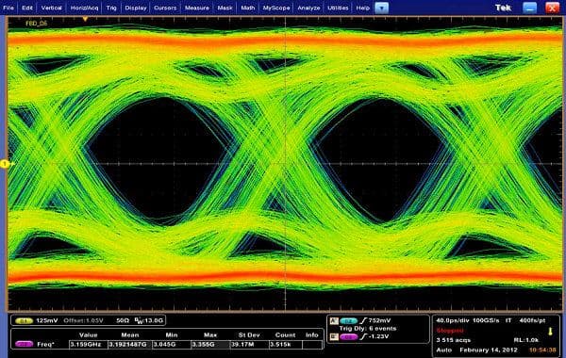Image resolution: width=566 pixels, height=358 pixels.
Task: Open the MyScope menu
Action: tap(276, 8)
